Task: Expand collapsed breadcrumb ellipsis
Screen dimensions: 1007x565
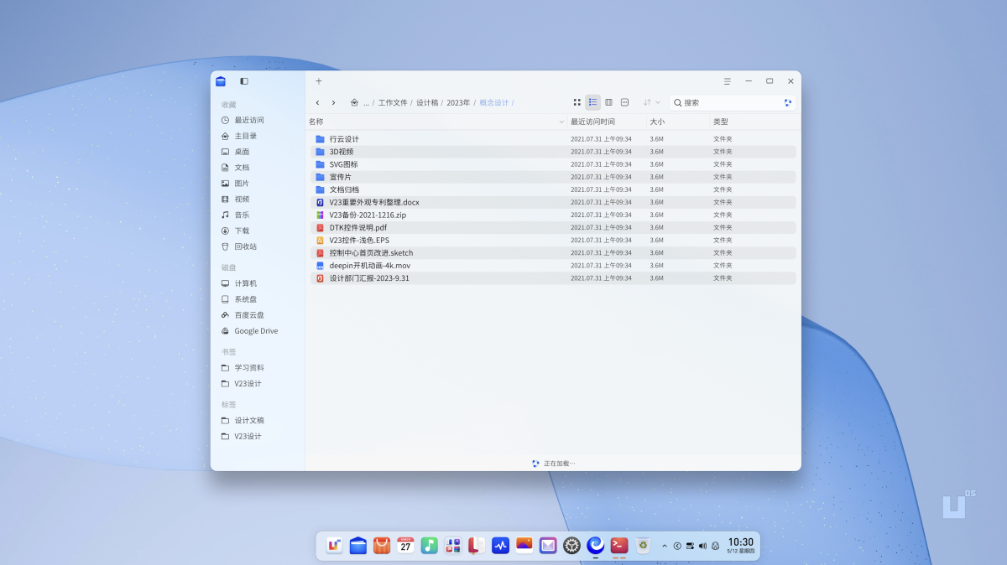Action: click(366, 103)
